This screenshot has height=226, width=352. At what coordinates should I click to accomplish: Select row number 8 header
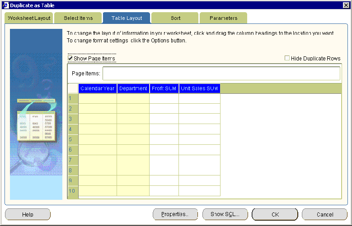point(73,171)
